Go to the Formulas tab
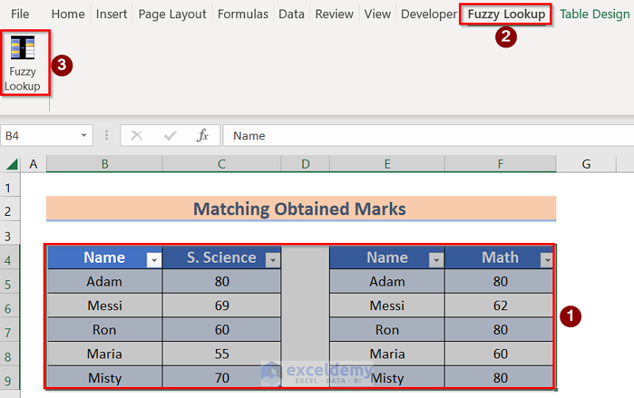634x398 pixels. 243,14
